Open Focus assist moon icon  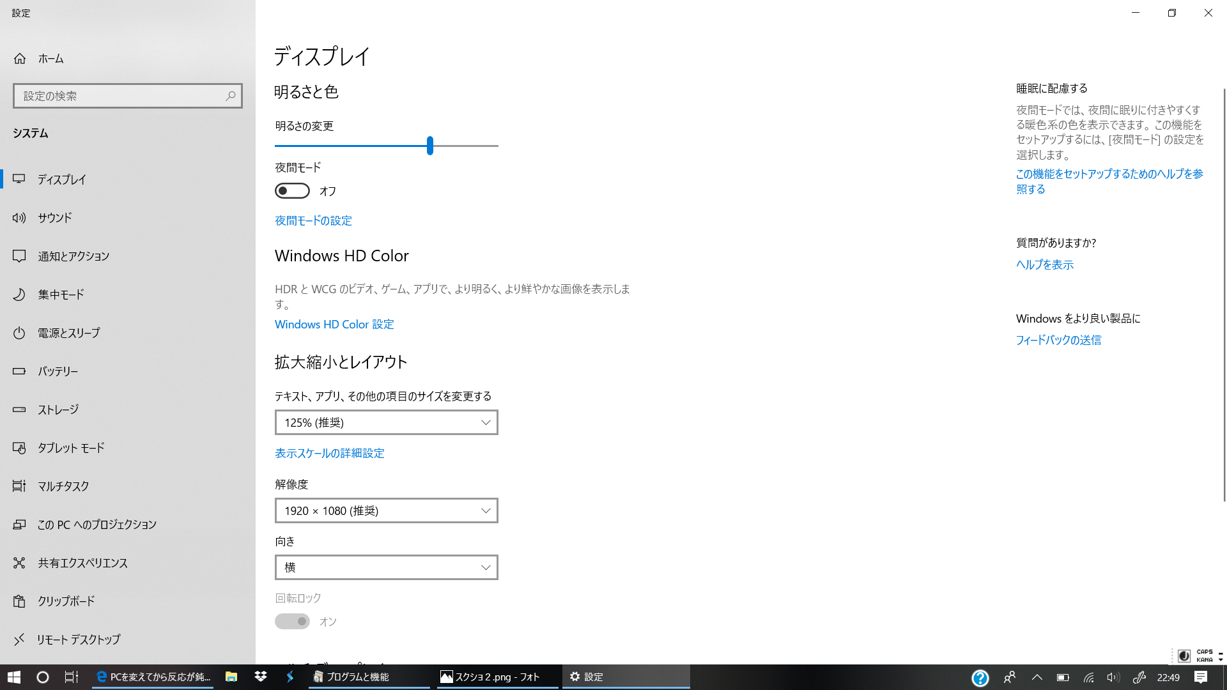(19, 295)
